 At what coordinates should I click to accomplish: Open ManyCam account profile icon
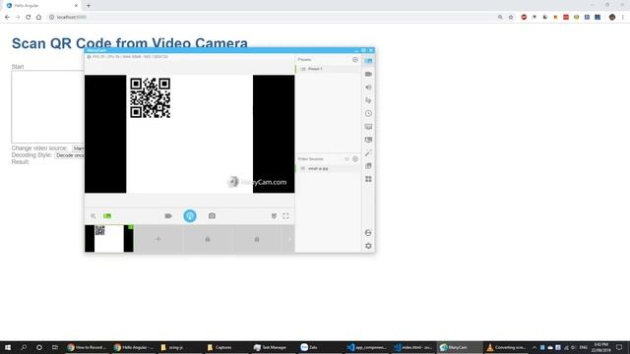click(368, 233)
